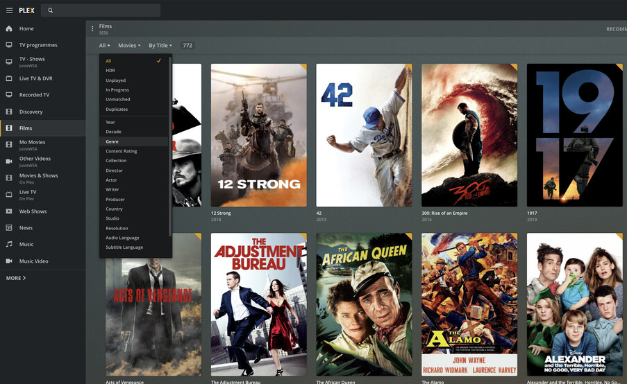Filter by Audio Language
This screenshot has height=384, width=627.
133,238
